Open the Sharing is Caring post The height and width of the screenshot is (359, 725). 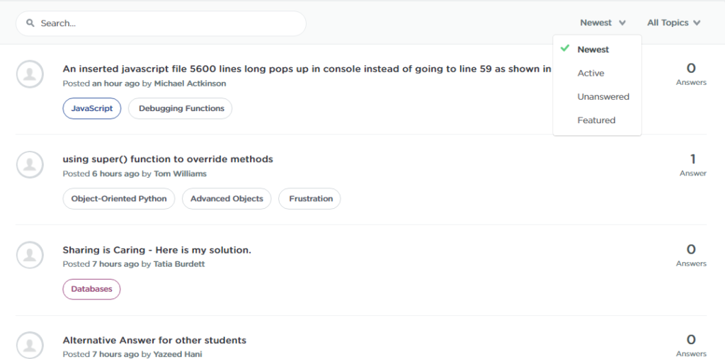(156, 250)
